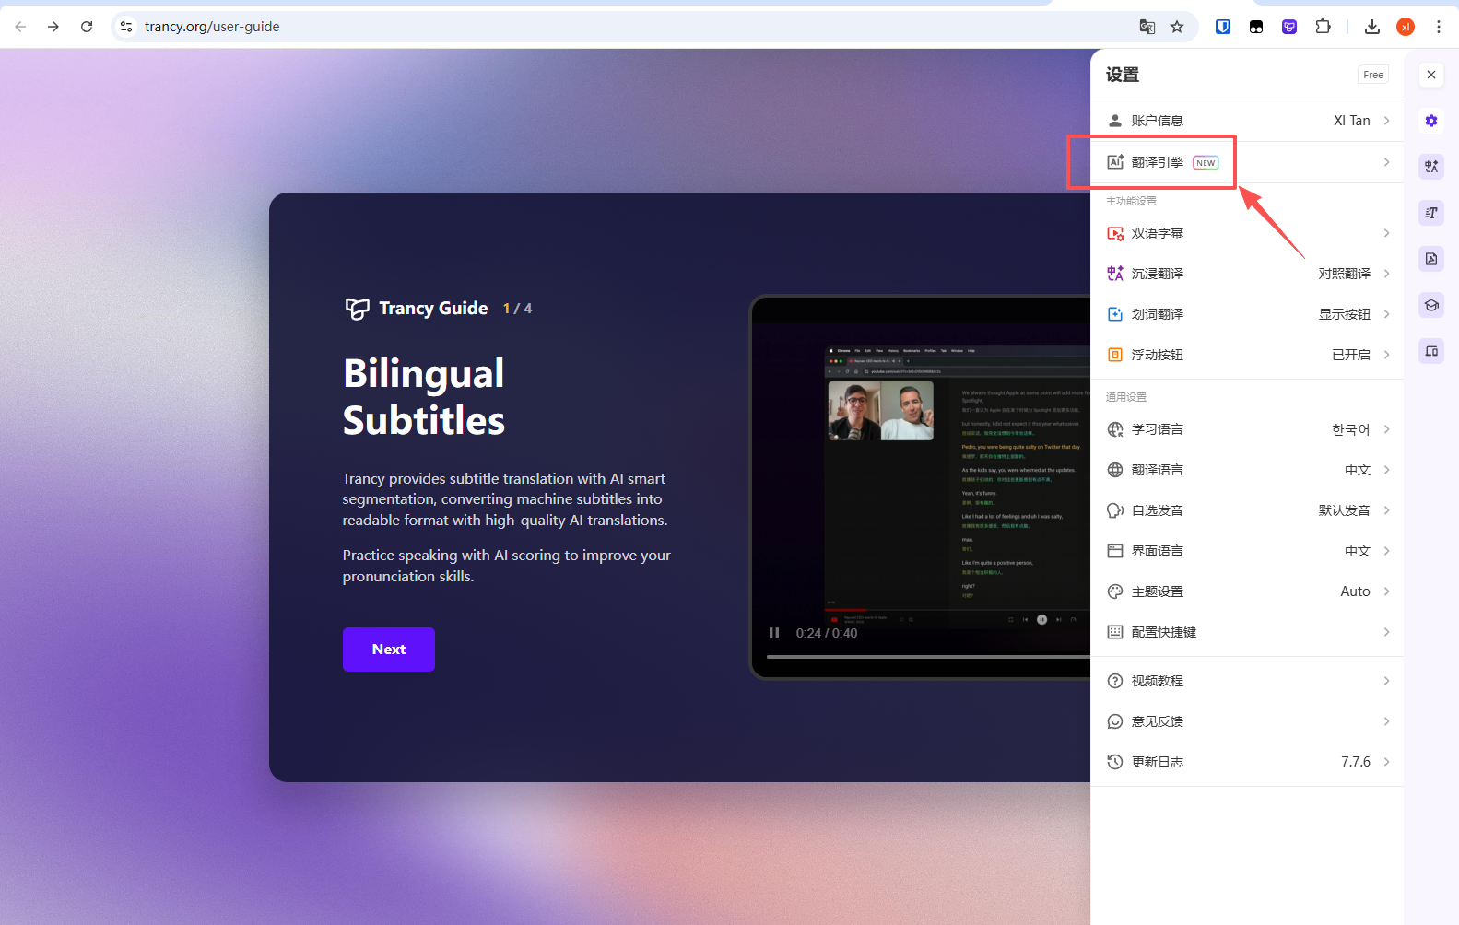1459x925 pixels.
Task: Click the 视频教程 question mark icon
Action: pyautogui.click(x=1115, y=681)
